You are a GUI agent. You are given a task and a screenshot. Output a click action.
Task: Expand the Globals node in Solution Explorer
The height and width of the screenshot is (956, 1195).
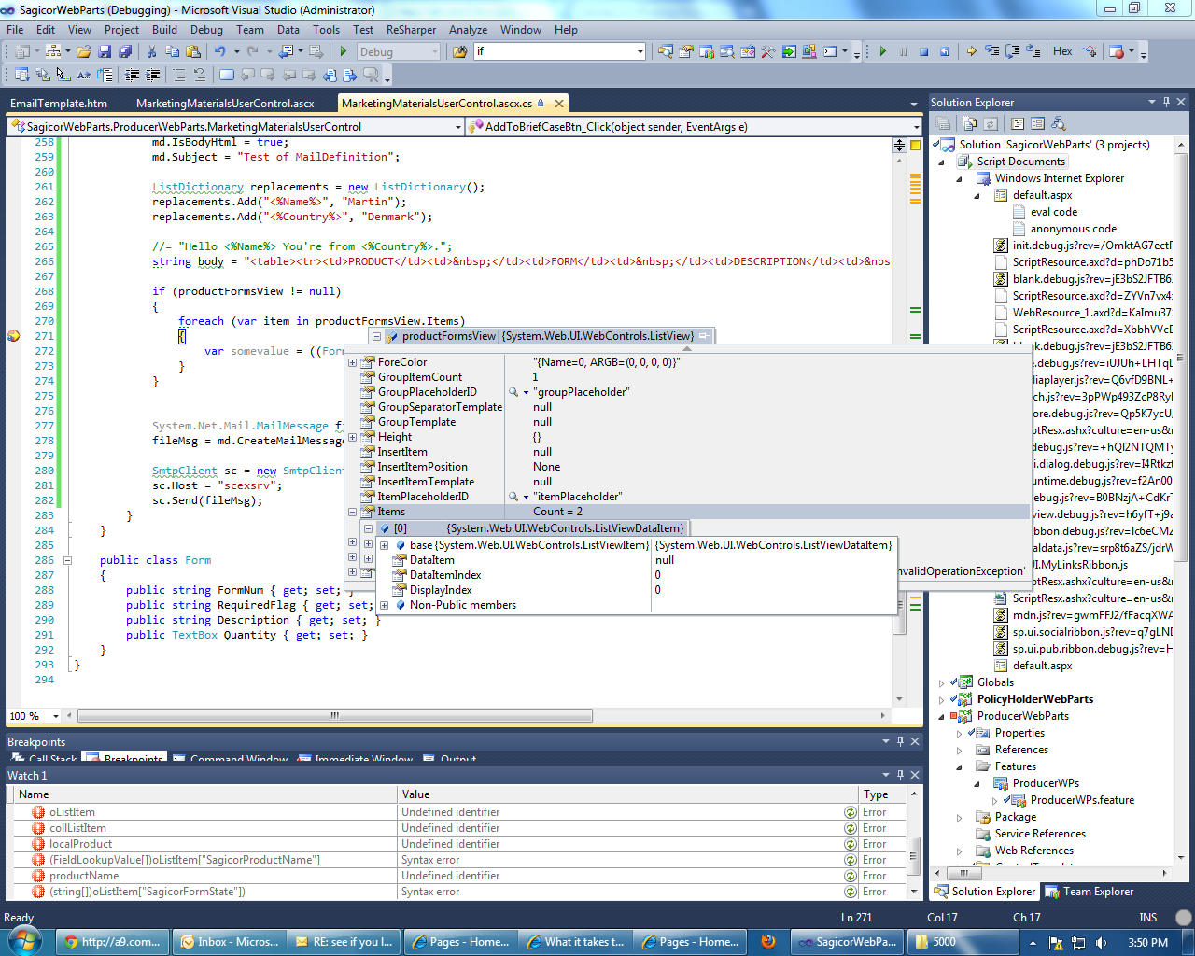point(941,682)
